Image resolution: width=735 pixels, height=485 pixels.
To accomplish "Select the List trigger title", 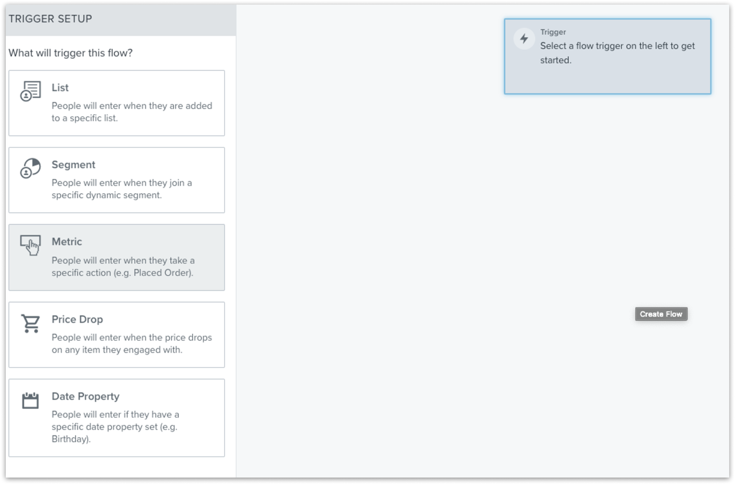I will point(60,88).
